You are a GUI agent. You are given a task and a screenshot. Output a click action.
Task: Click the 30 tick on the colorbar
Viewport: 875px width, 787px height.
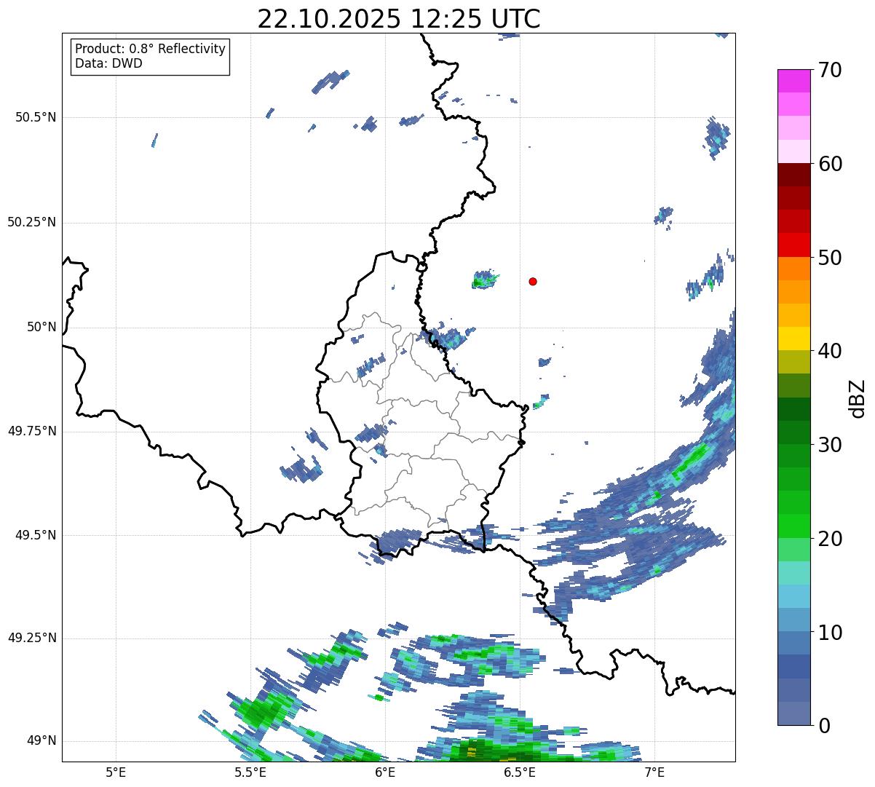click(830, 445)
